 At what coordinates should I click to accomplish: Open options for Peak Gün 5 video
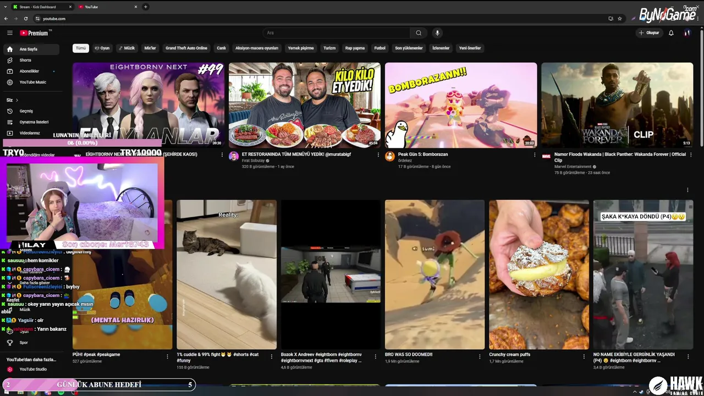point(535,155)
